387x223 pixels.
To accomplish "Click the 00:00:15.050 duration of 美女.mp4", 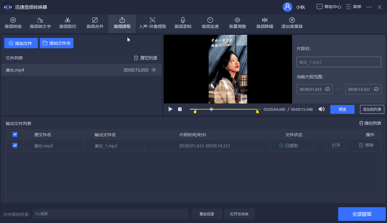I will (136, 70).
